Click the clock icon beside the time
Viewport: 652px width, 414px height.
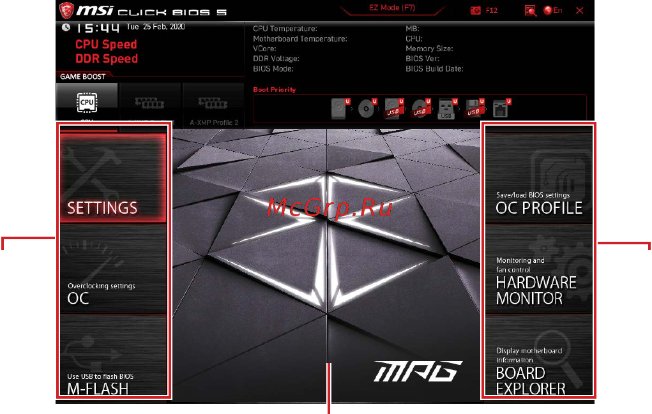click(x=66, y=27)
